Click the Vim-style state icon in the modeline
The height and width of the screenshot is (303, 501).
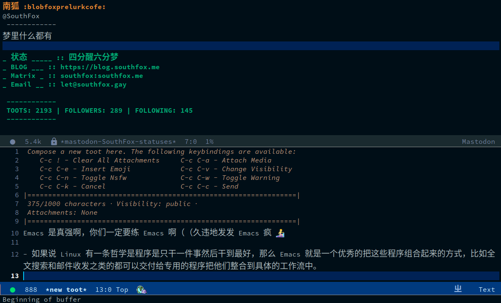pyautogui.click(x=142, y=290)
